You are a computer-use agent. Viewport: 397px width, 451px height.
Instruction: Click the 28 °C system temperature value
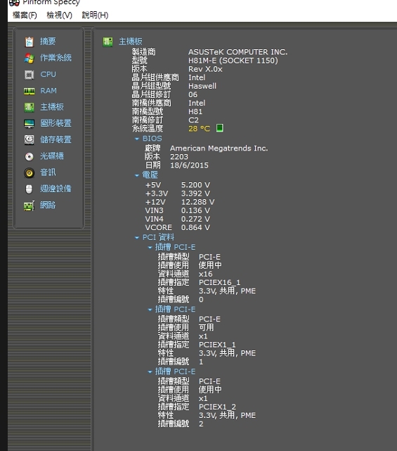tap(199, 128)
